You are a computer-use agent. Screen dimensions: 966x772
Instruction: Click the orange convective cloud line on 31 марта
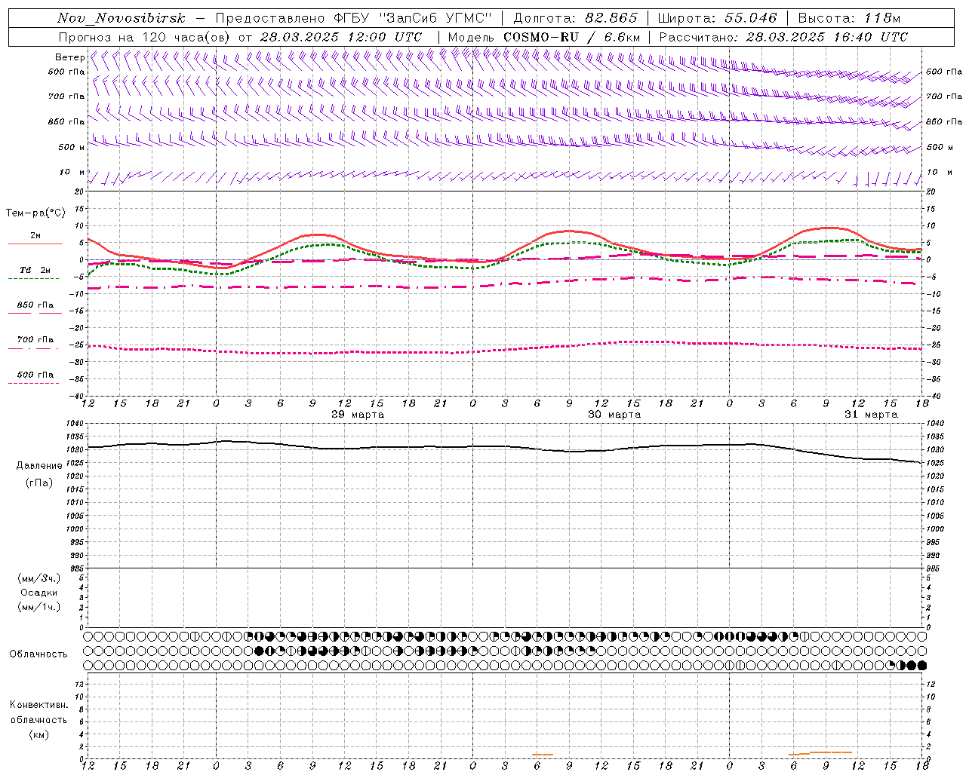click(820, 752)
